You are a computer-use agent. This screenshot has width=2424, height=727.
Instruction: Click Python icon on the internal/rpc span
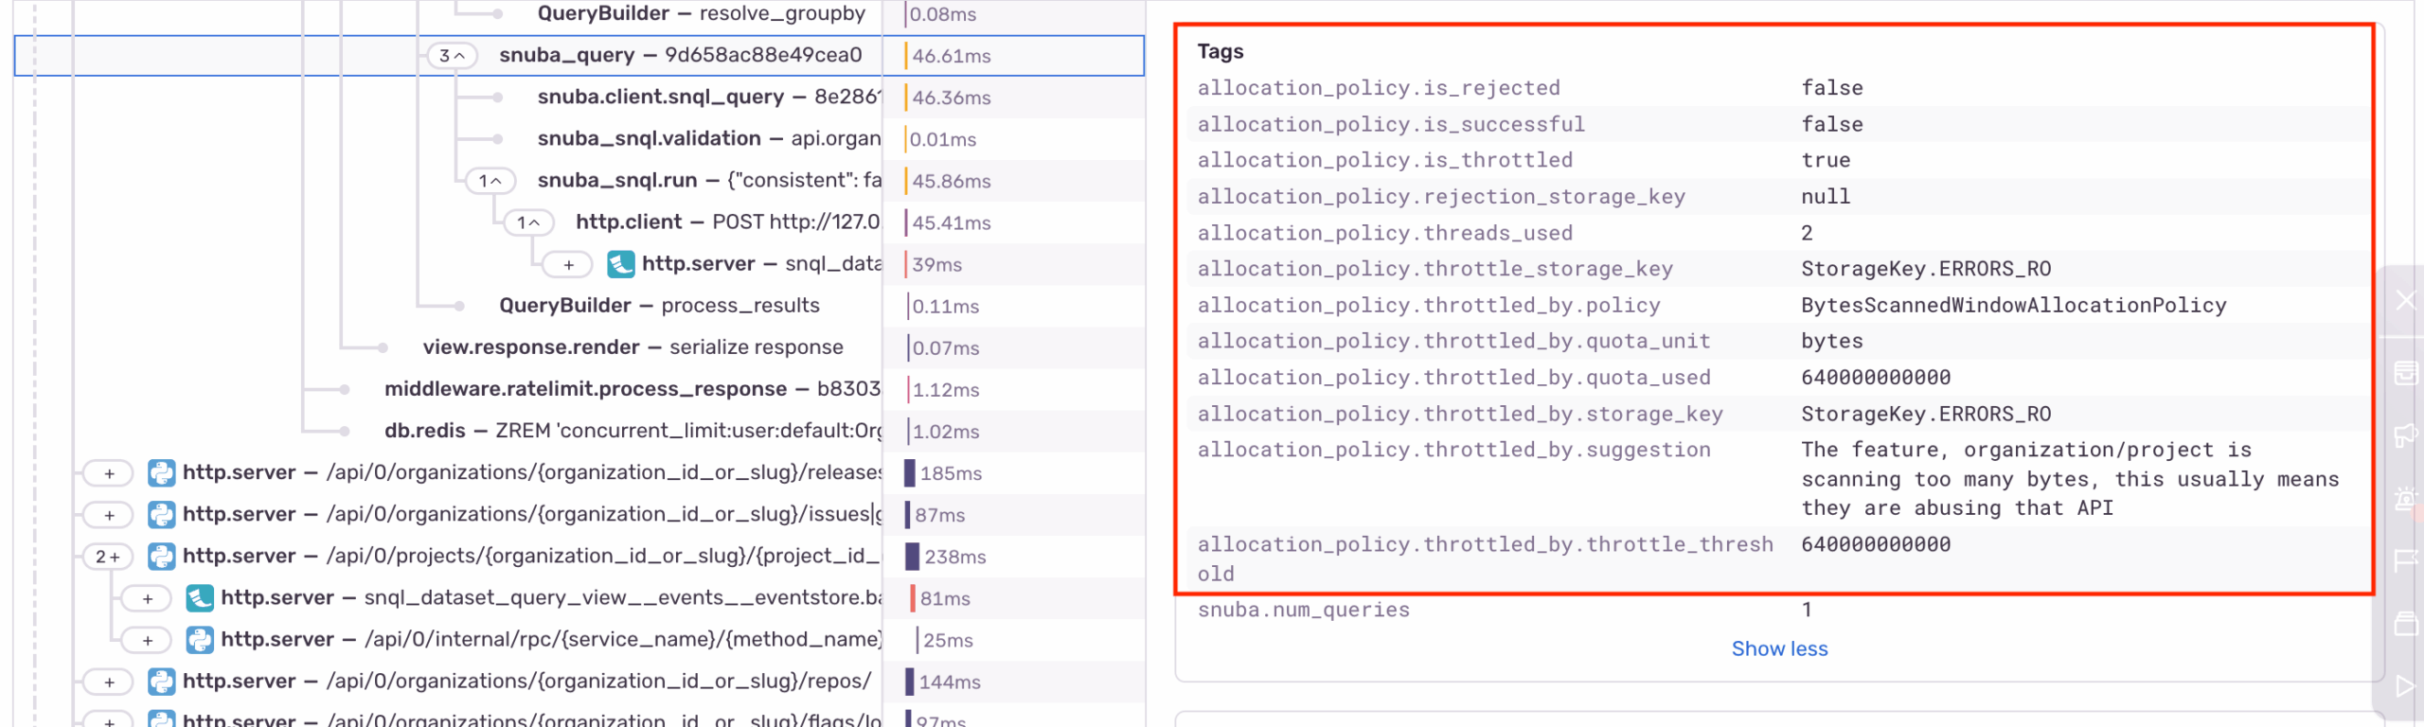point(200,640)
